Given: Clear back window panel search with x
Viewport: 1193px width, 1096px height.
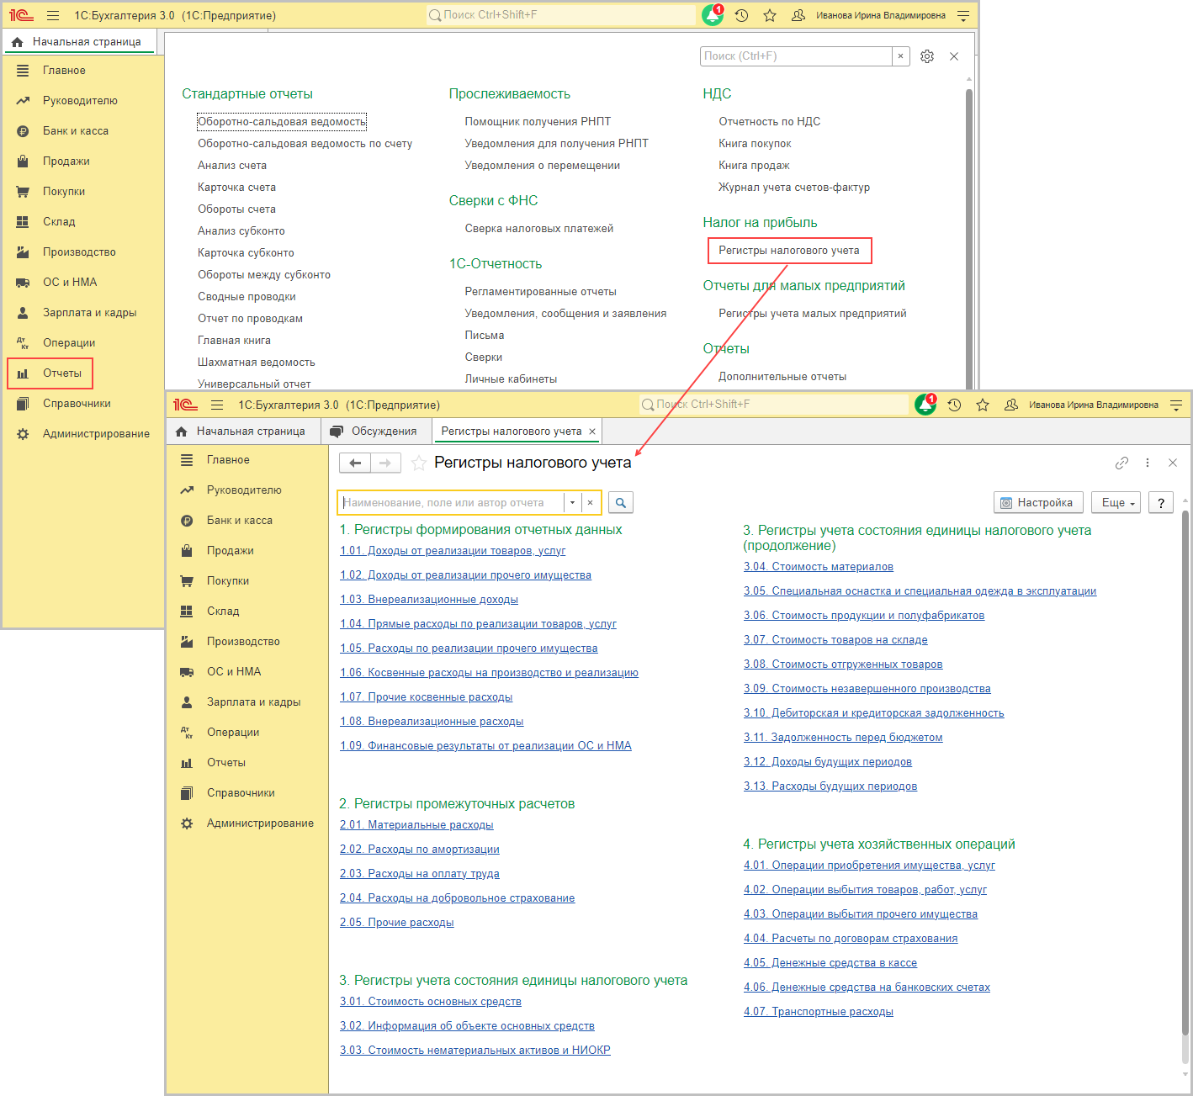Looking at the screenshot, I should [x=900, y=56].
